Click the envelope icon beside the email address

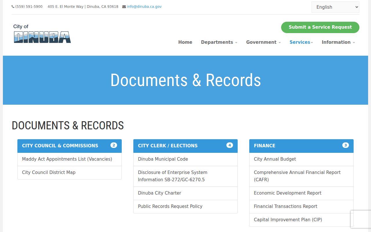coord(124,7)
